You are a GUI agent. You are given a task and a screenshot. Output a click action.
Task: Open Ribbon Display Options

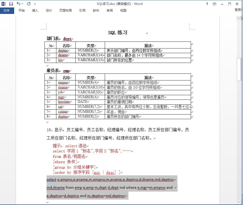(x=214, y=4)
